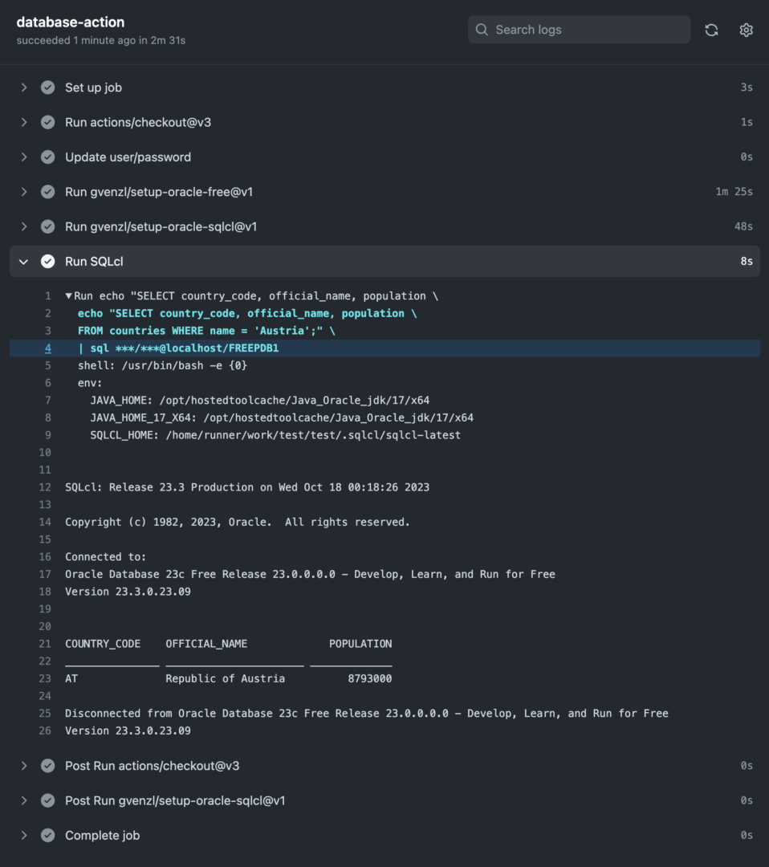Open the database-action workflow title

pos(70,22)
